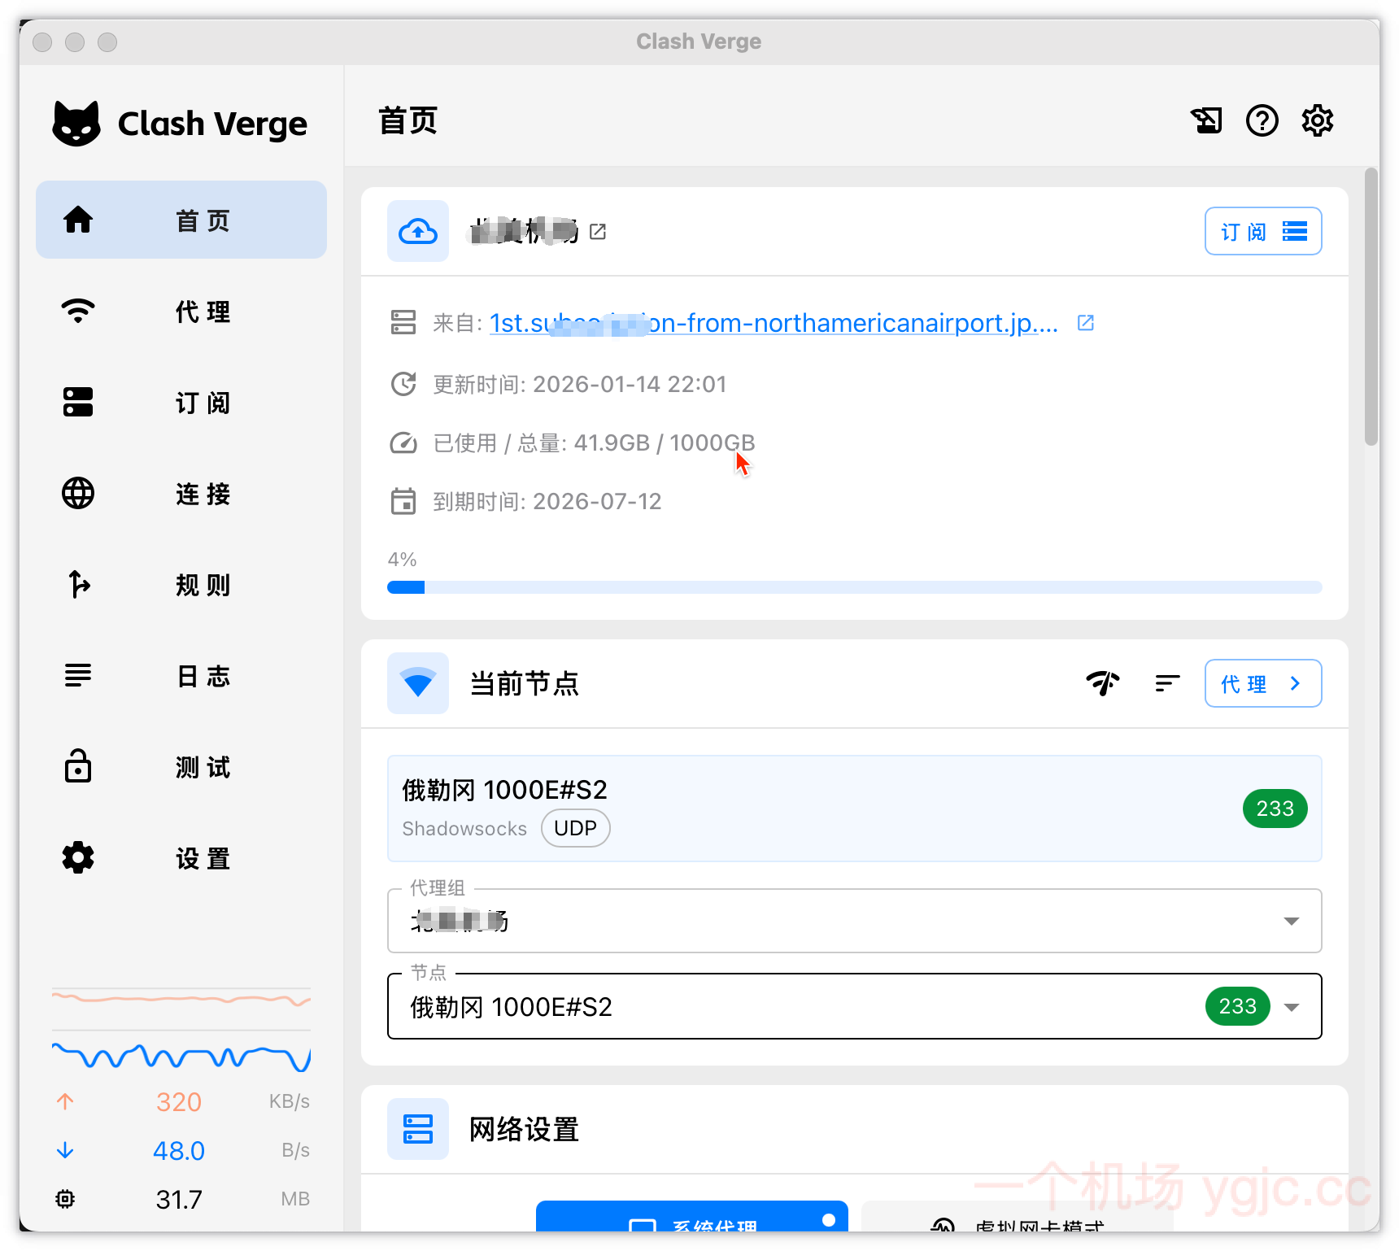Click the documentation quill icon top right
This screenshot has height=1251, width=1399.
pos(1207,120)
